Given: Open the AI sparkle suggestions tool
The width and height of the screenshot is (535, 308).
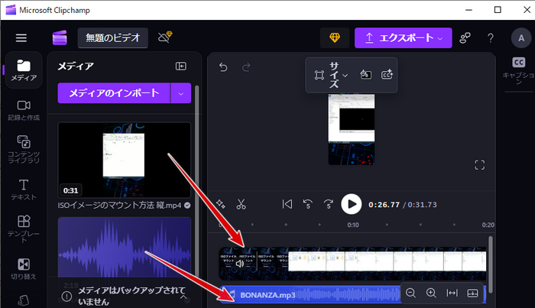Looking at the screenshot, I should point(221,204).
